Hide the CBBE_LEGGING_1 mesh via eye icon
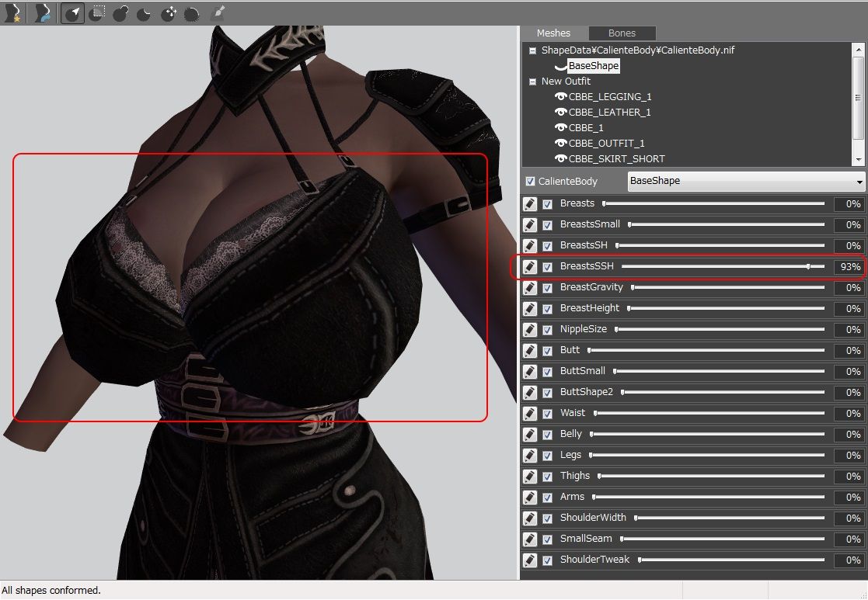Viewport: 868px width, 600px height. coord(560,97)
